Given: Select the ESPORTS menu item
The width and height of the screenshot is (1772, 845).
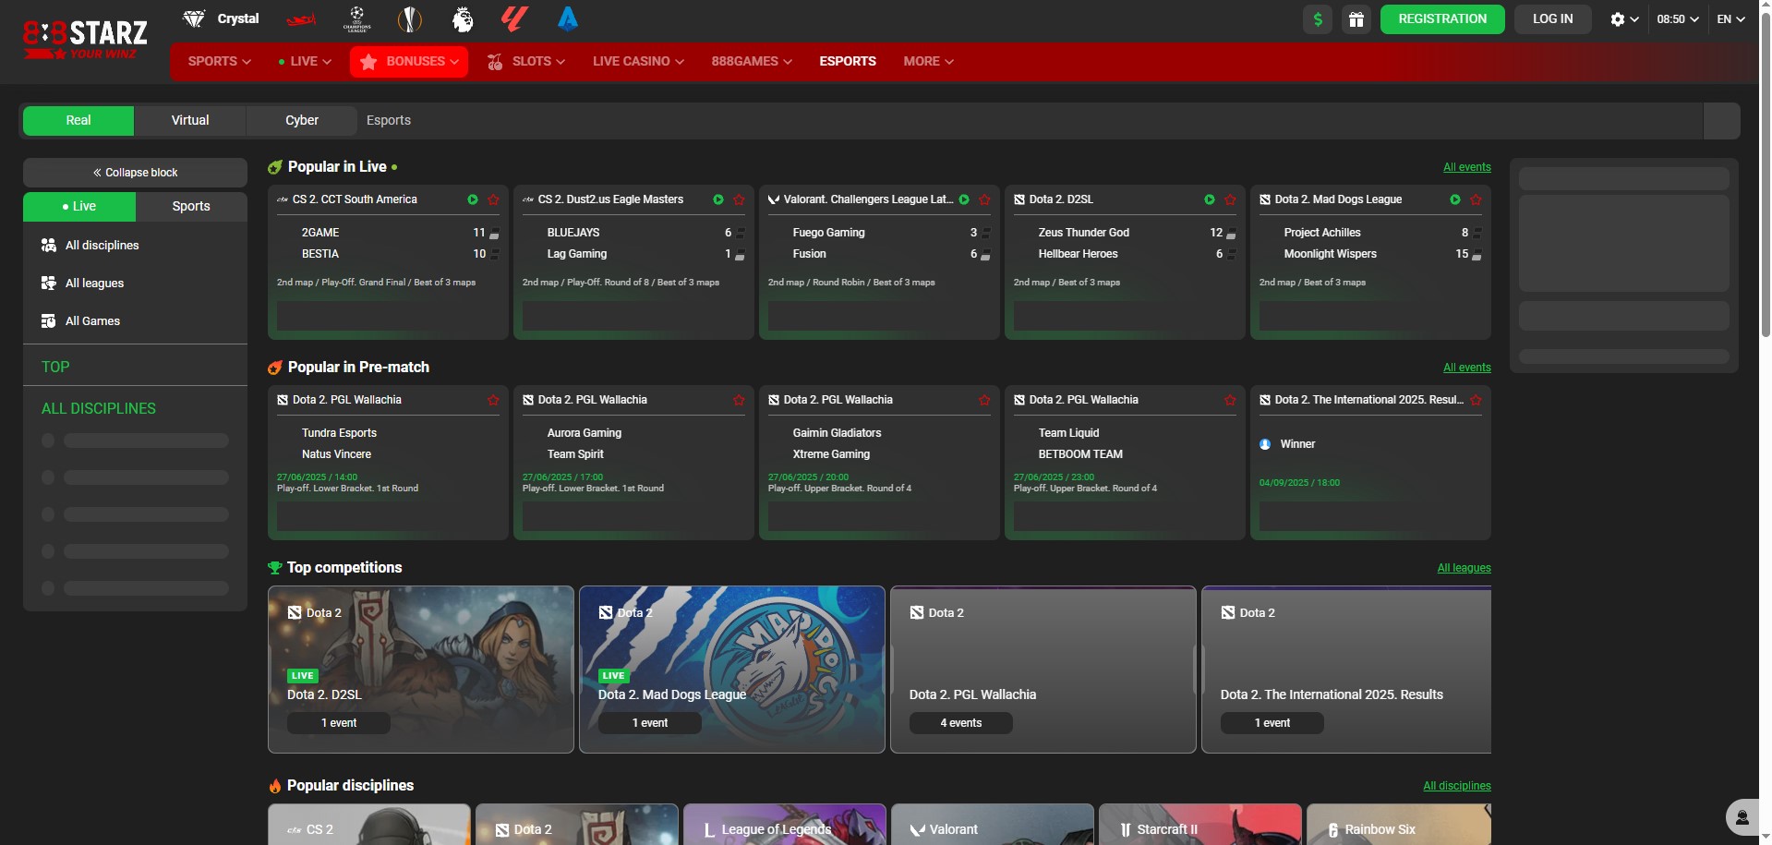Looking at the screenshot, I should click(x=848, y=61).
